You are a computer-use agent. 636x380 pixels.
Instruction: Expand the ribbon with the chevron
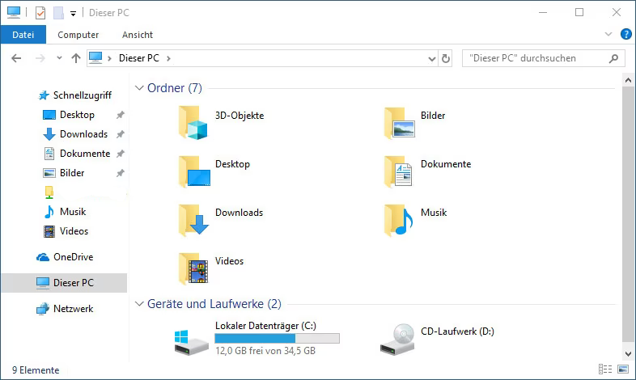pos(609,35)
